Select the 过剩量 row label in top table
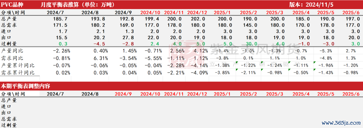Viewport: 363px width, 128px height. coord(9,44)
